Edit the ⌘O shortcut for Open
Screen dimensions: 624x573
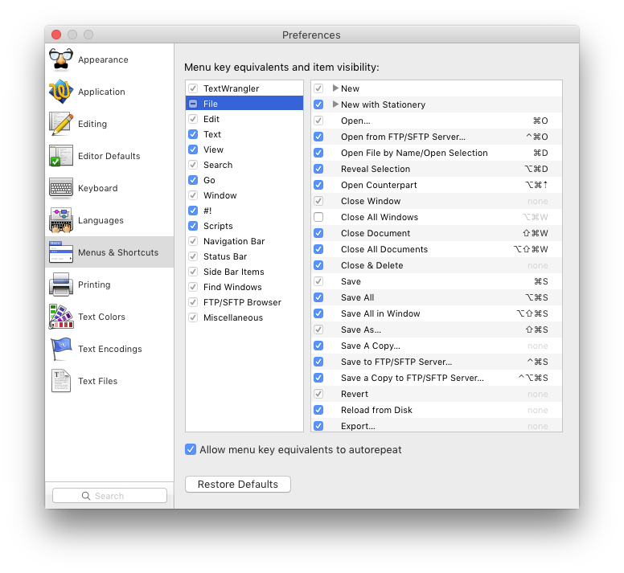[x=540, y=121]
